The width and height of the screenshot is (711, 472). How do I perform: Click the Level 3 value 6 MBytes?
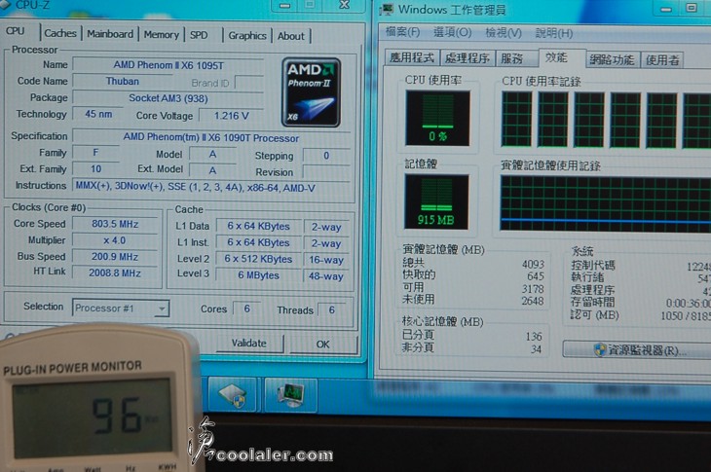pyautogui.click(x=258, y=275)
